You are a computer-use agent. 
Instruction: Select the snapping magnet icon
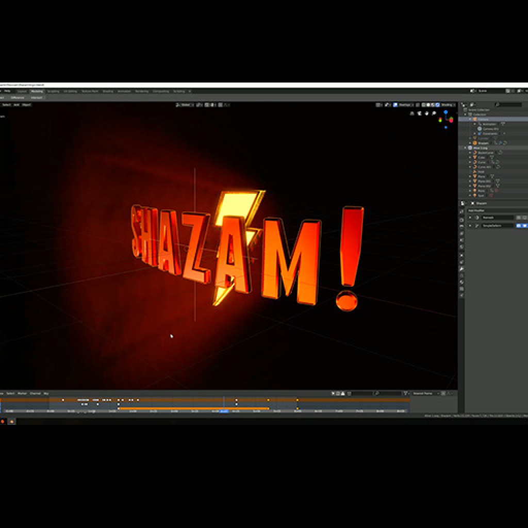(206, 105)
